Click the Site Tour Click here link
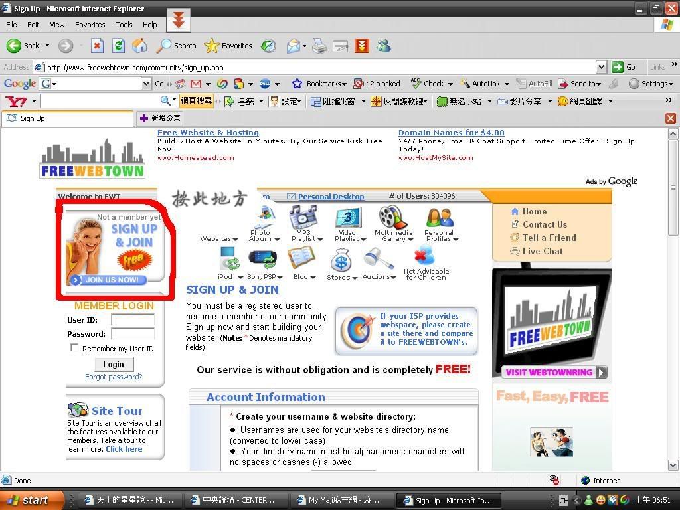 tap(124, 449)
